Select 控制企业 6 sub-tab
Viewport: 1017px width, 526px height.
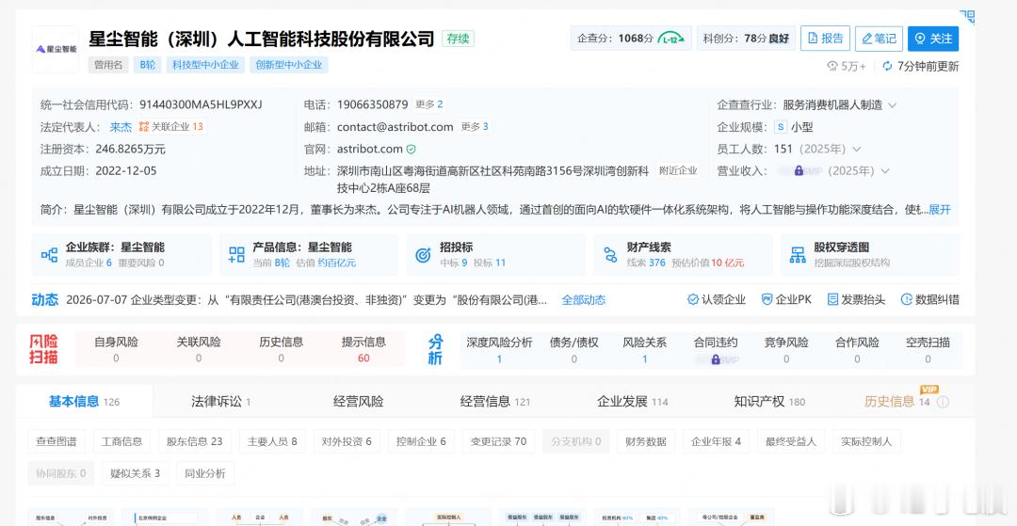click(x=421, y=441)
